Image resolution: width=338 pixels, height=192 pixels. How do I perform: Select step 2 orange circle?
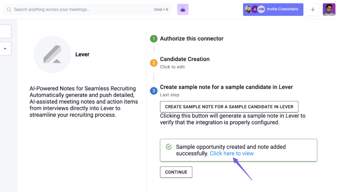154,63
